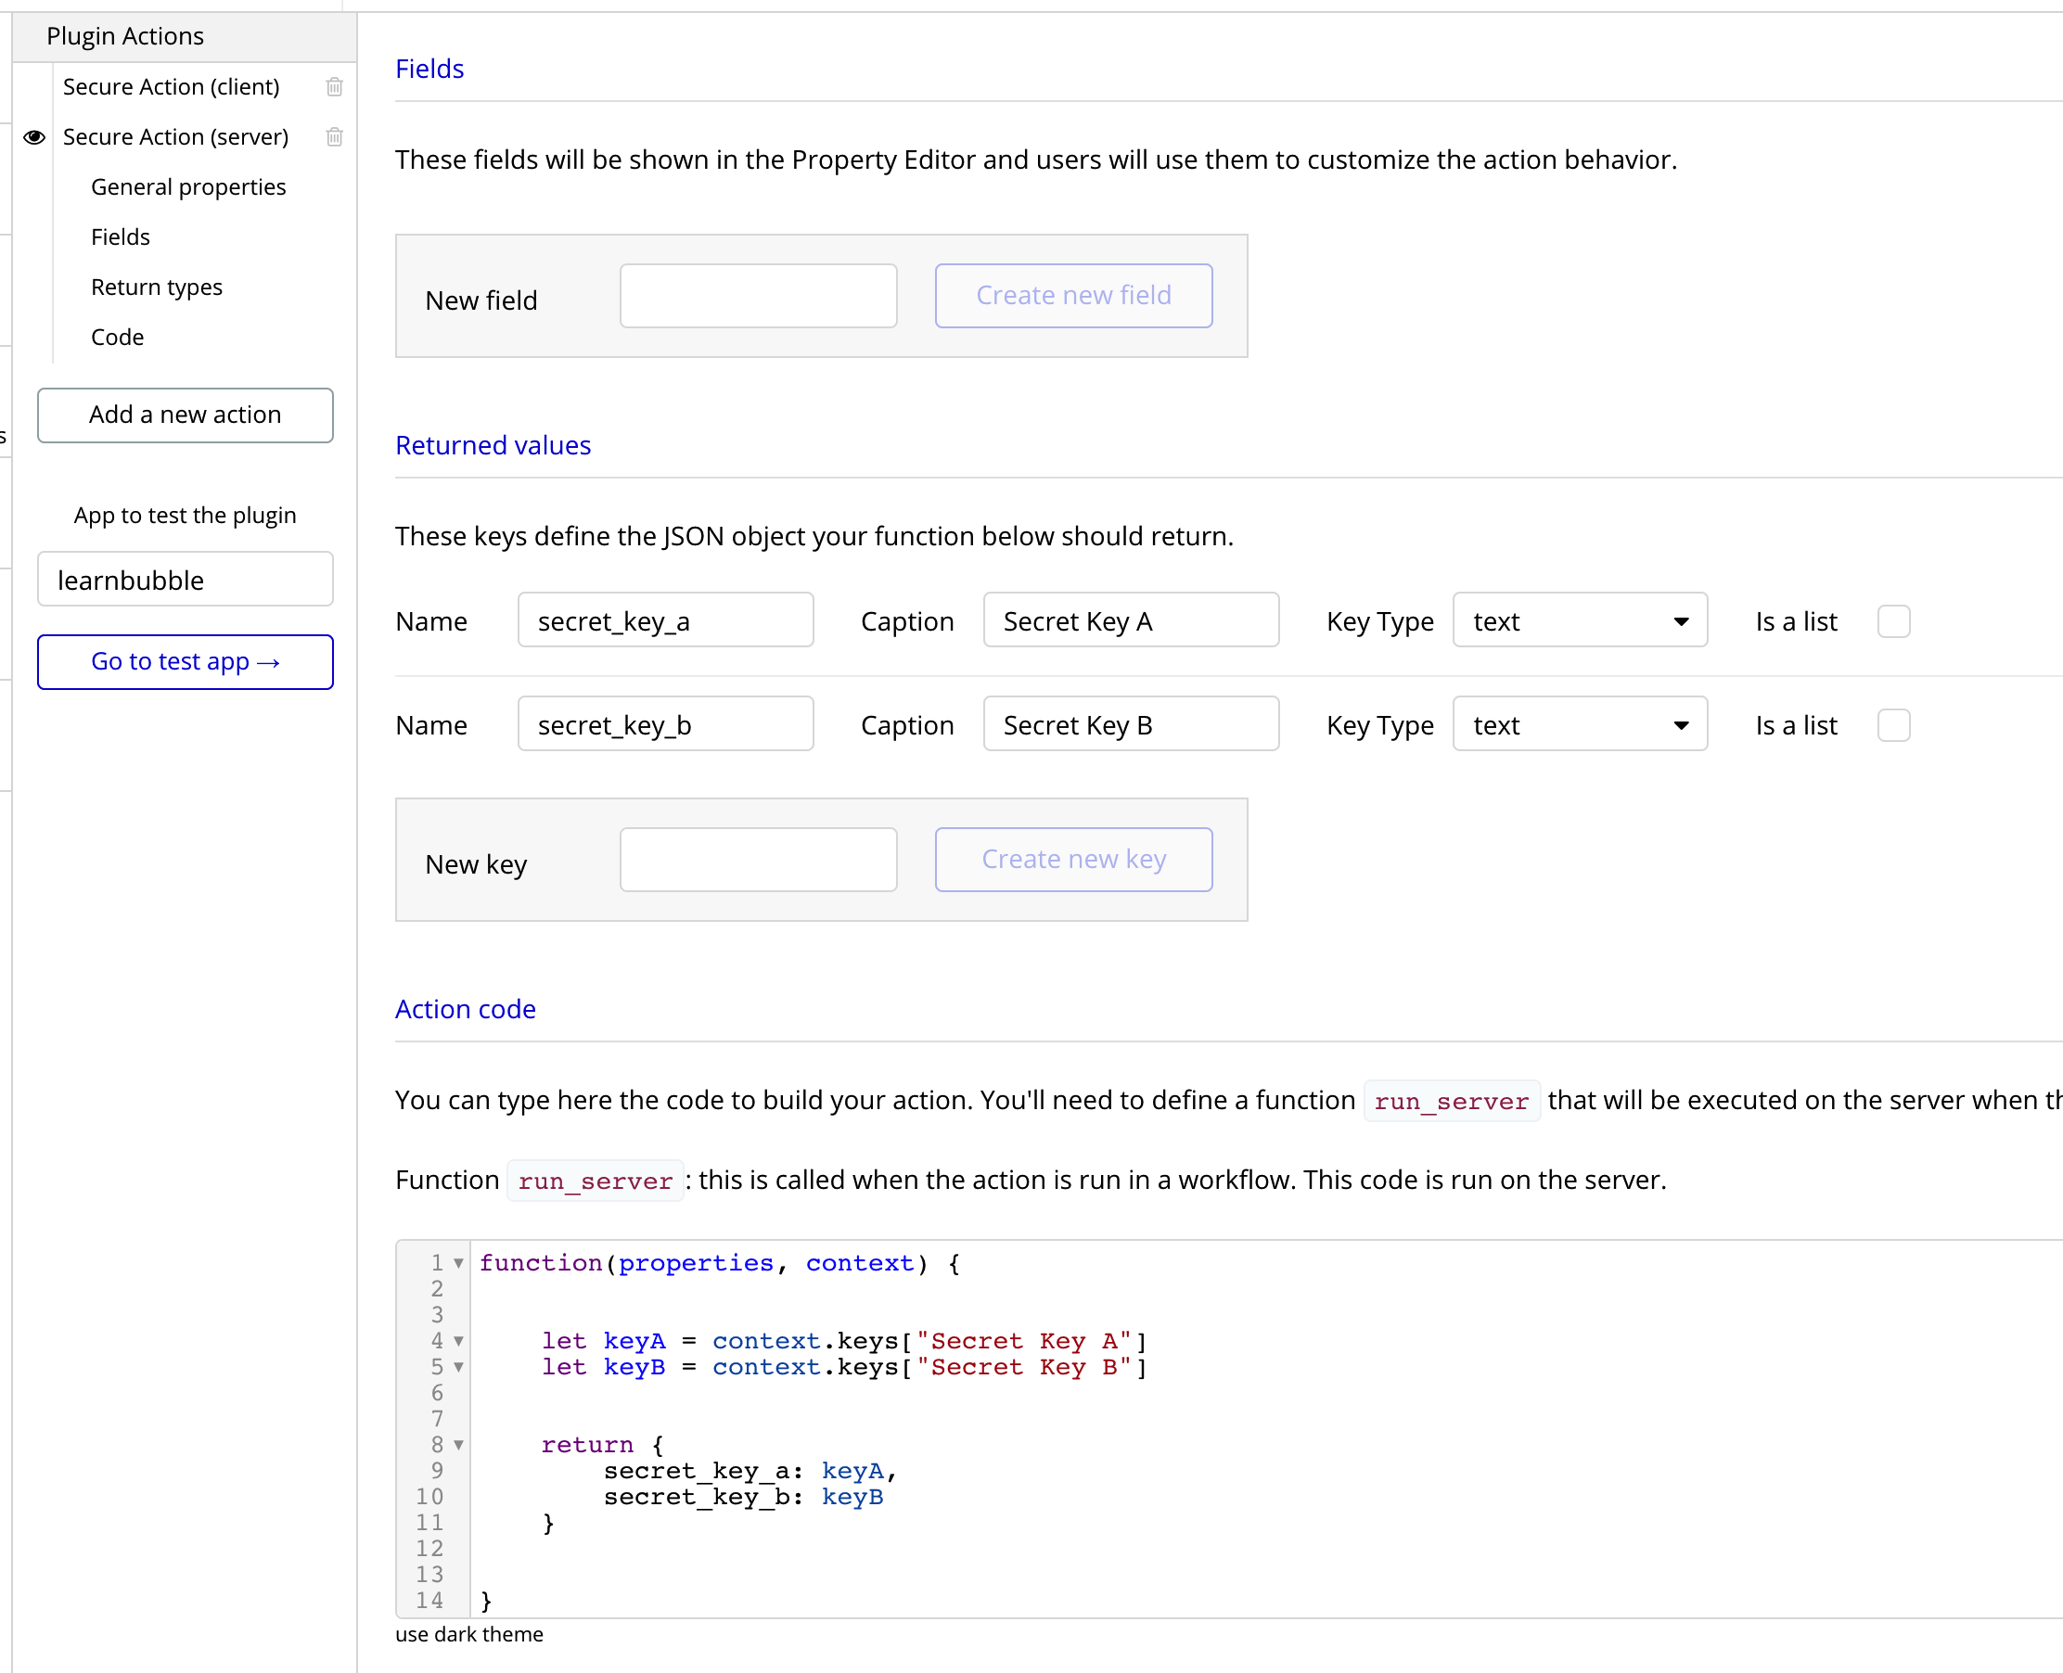Viewport: 2063px width, 1673px height.
Task: Enable use dark theme option
Action: coord(468,1634)
